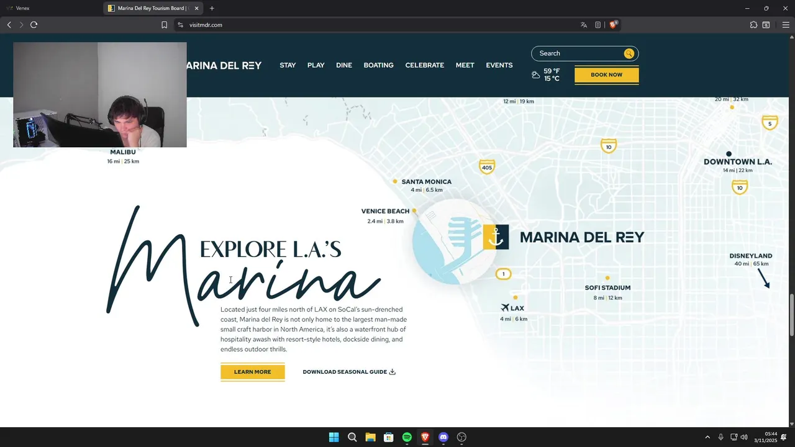The image size is (795, 447).
Task: Click the webcam overlay thumbnail
Action: tap(100, 95)
